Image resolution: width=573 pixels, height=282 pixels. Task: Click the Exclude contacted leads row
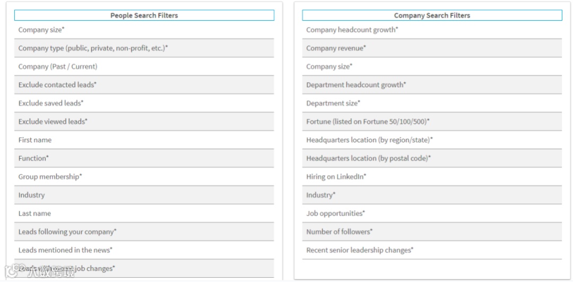coord(57,85)
